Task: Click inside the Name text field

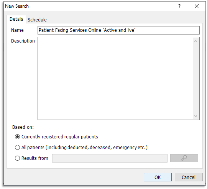Action: (x=118, y=30)
